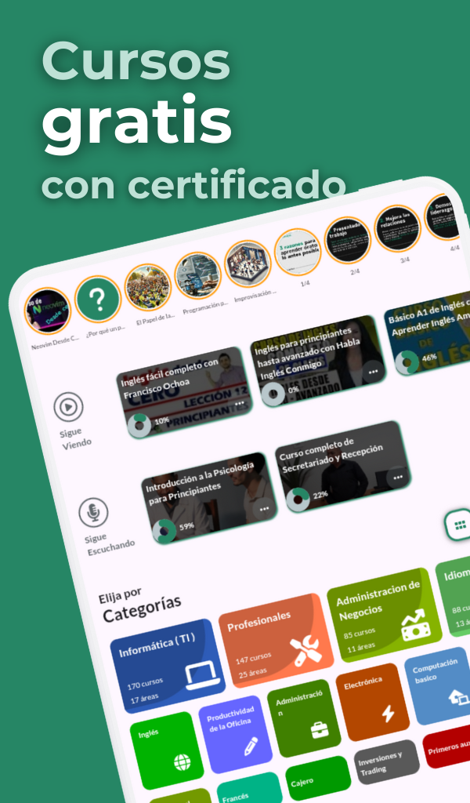This screenshot has height=803, width=470.
Task: Open the 3/4 story slide
Action: (397, 229)
